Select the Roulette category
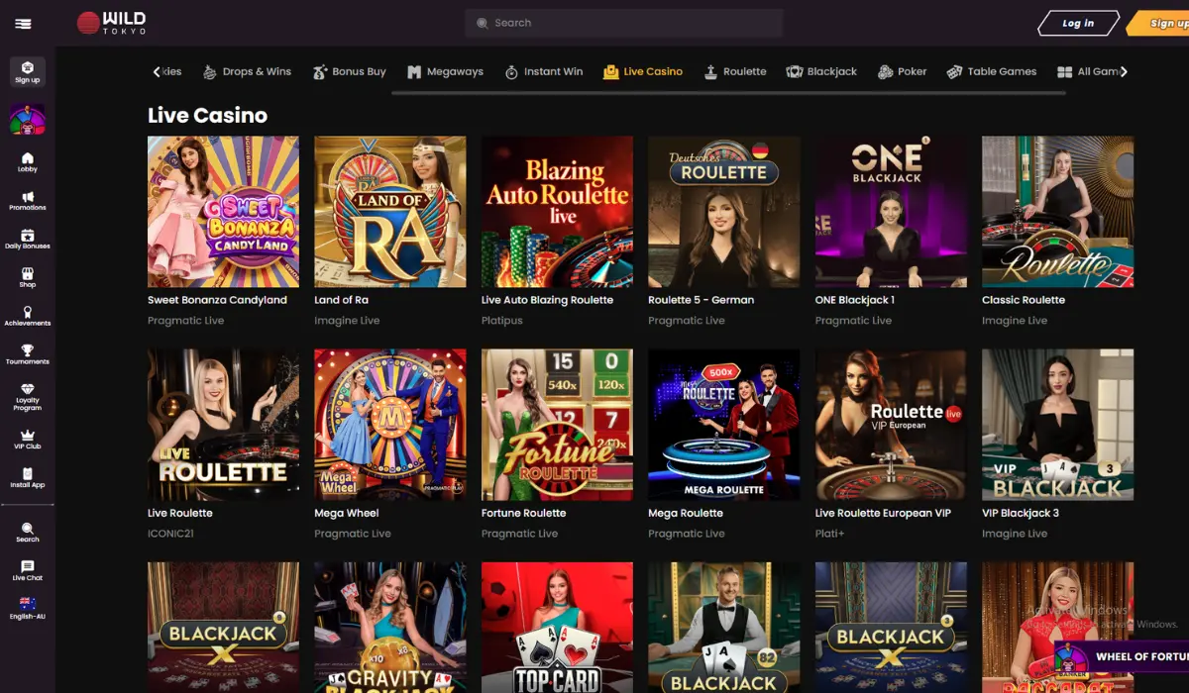 [734, 71]
